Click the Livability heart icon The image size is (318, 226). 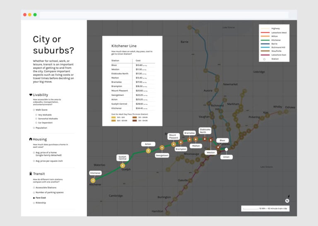[31, 95]
